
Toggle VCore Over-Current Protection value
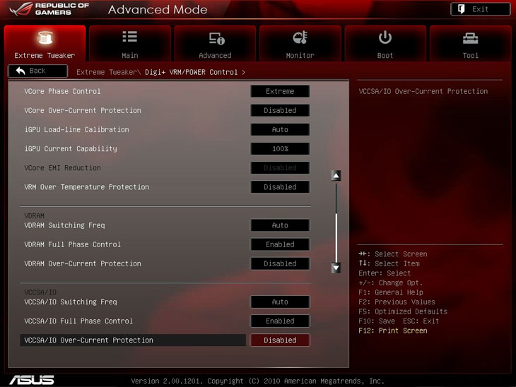[280, 111]
